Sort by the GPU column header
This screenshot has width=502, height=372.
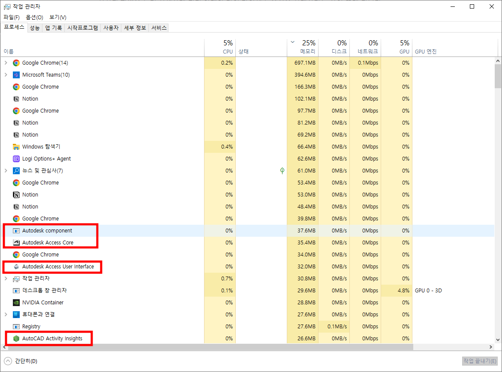[397, 47]
